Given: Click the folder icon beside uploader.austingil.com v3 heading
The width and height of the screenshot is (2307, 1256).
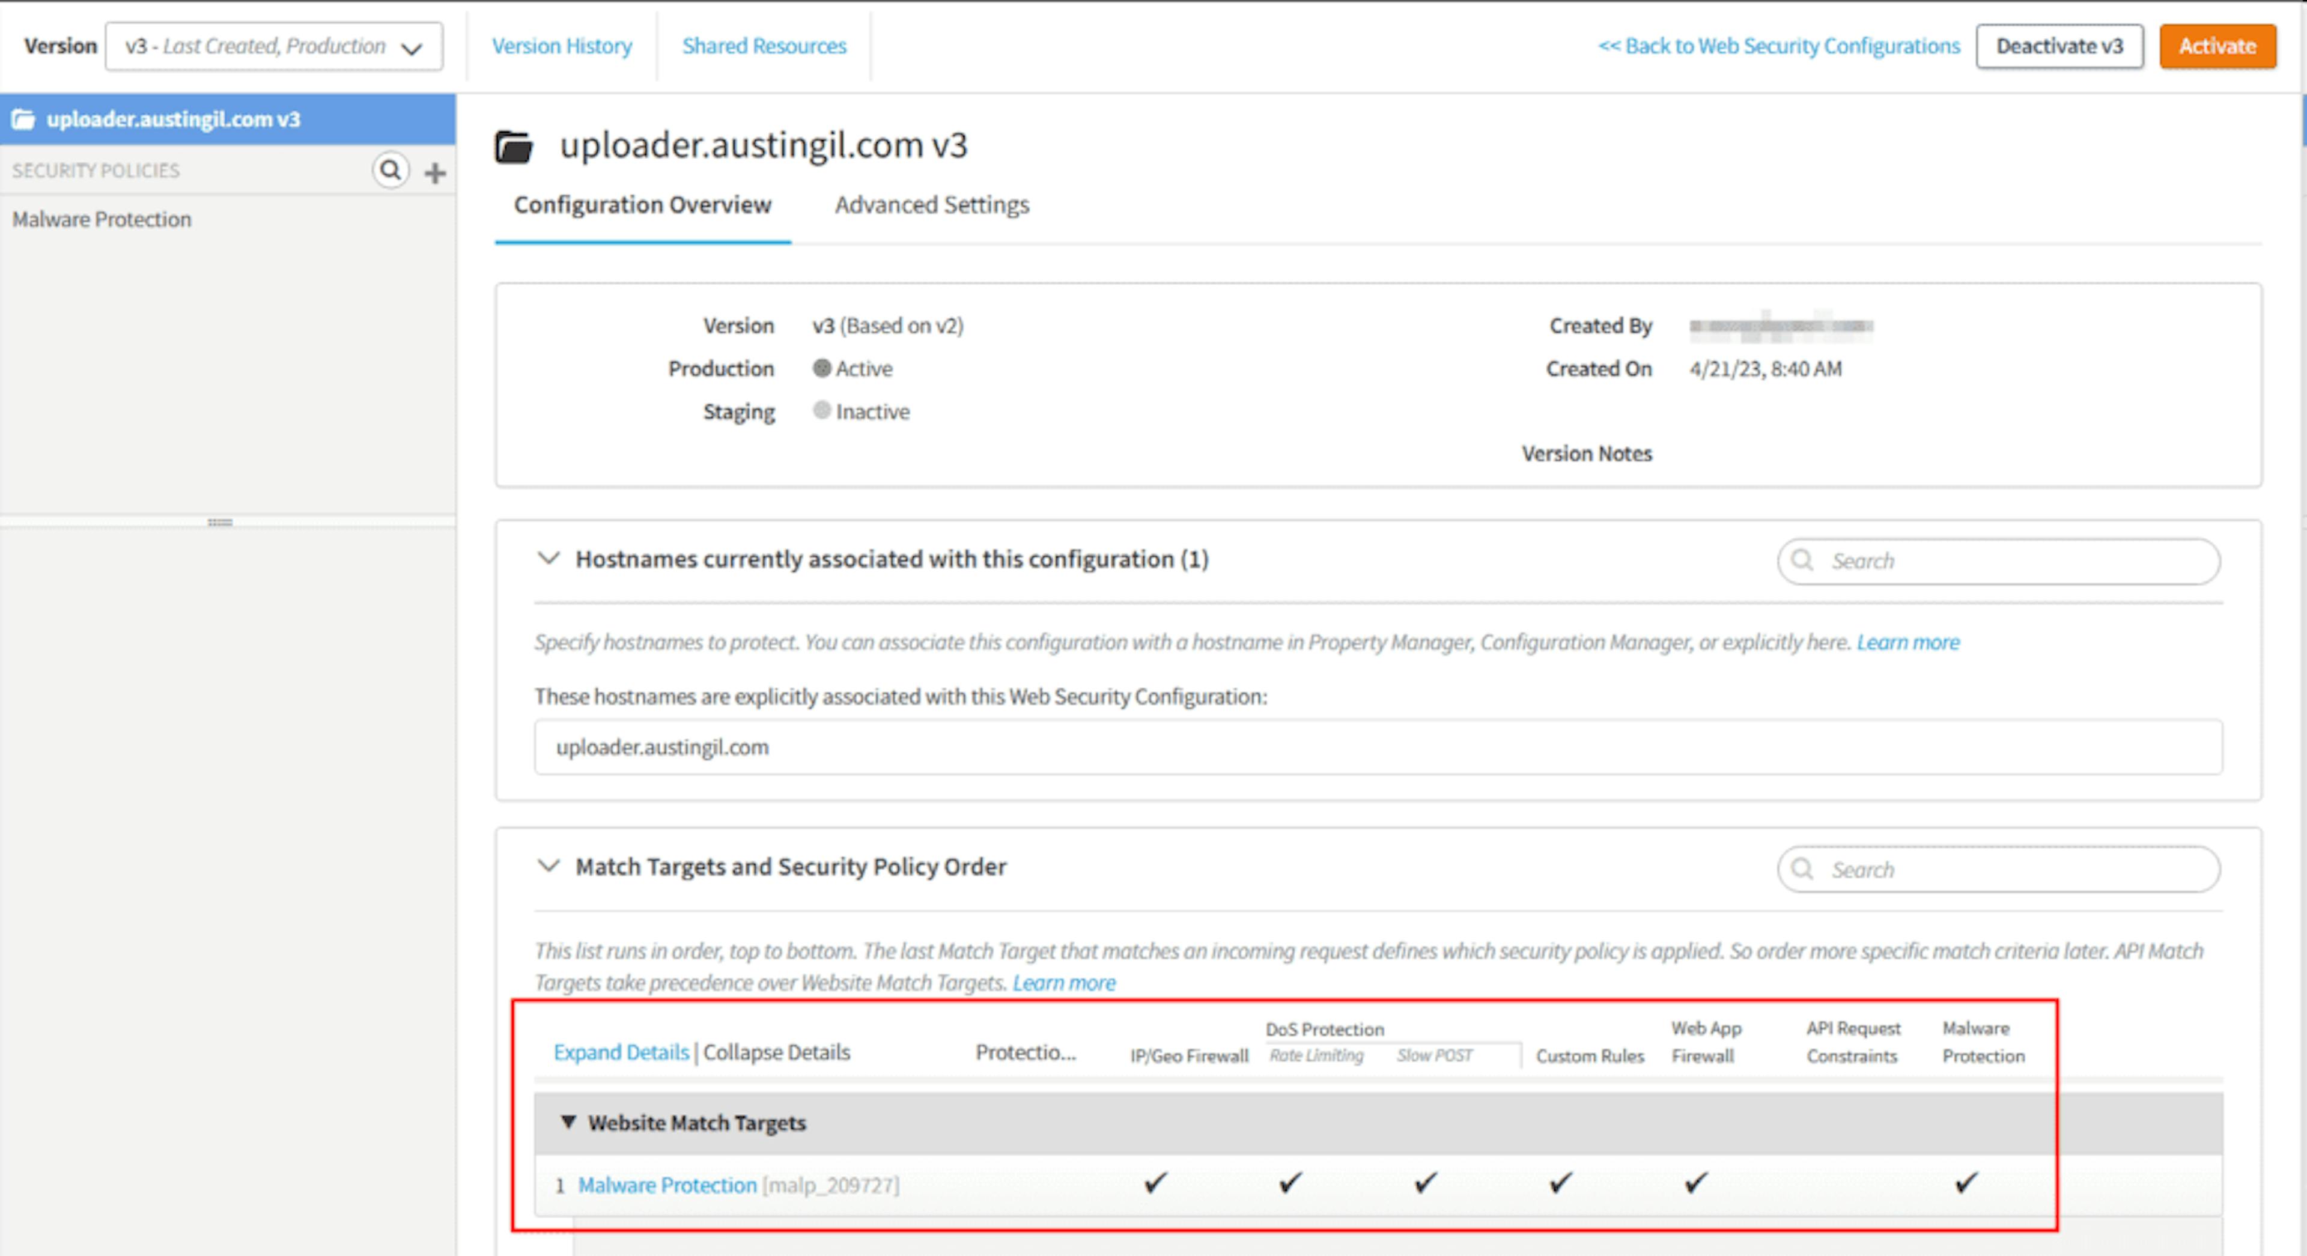Looking at the screenshot, I should (514, 146).
